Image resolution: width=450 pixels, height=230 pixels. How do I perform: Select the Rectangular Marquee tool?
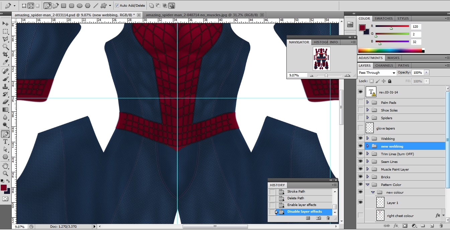(5, 31)
